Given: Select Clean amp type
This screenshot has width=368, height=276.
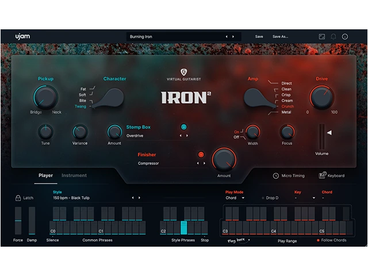Looking at the screenshot, I should pyautogui.click(x=286, y=89).
